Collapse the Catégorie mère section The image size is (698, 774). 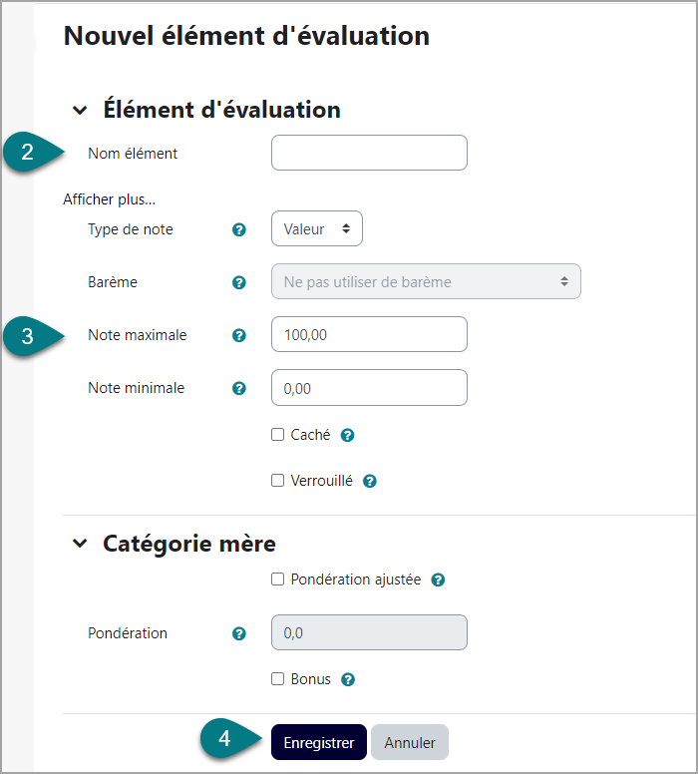coord(80,544)
